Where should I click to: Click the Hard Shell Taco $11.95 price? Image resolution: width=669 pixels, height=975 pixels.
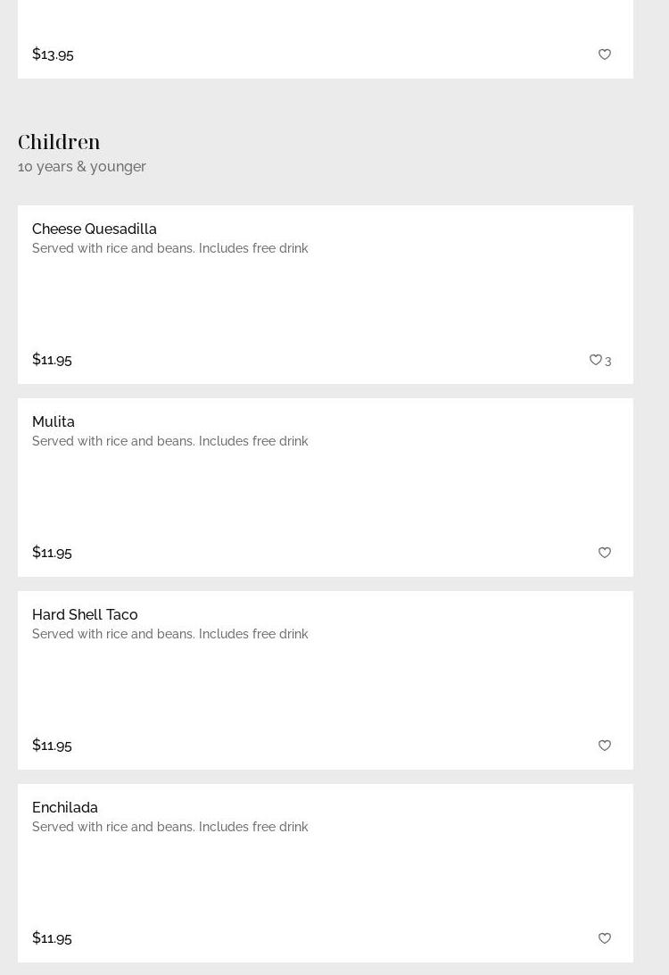pos(52,745)
